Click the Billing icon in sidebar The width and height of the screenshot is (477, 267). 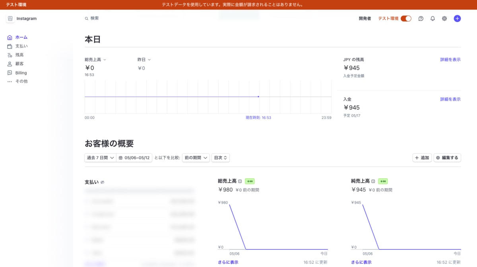[10, 73]
